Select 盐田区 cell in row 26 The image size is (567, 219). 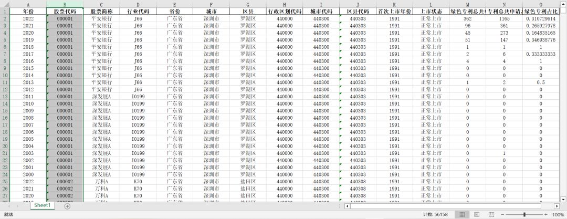(x=248, y=189)
